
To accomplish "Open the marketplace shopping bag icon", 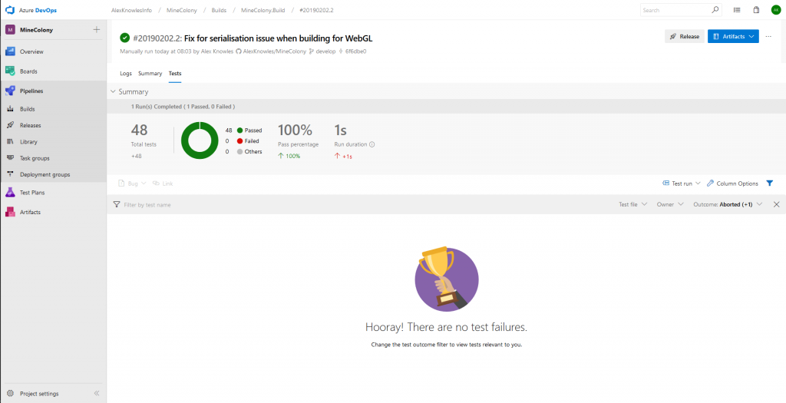I will [x=756, y=10].
